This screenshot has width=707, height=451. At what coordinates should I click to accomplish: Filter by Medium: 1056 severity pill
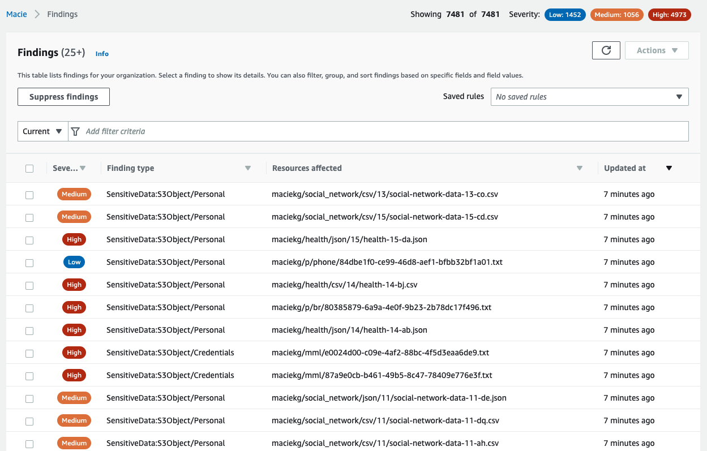[616, 15]
